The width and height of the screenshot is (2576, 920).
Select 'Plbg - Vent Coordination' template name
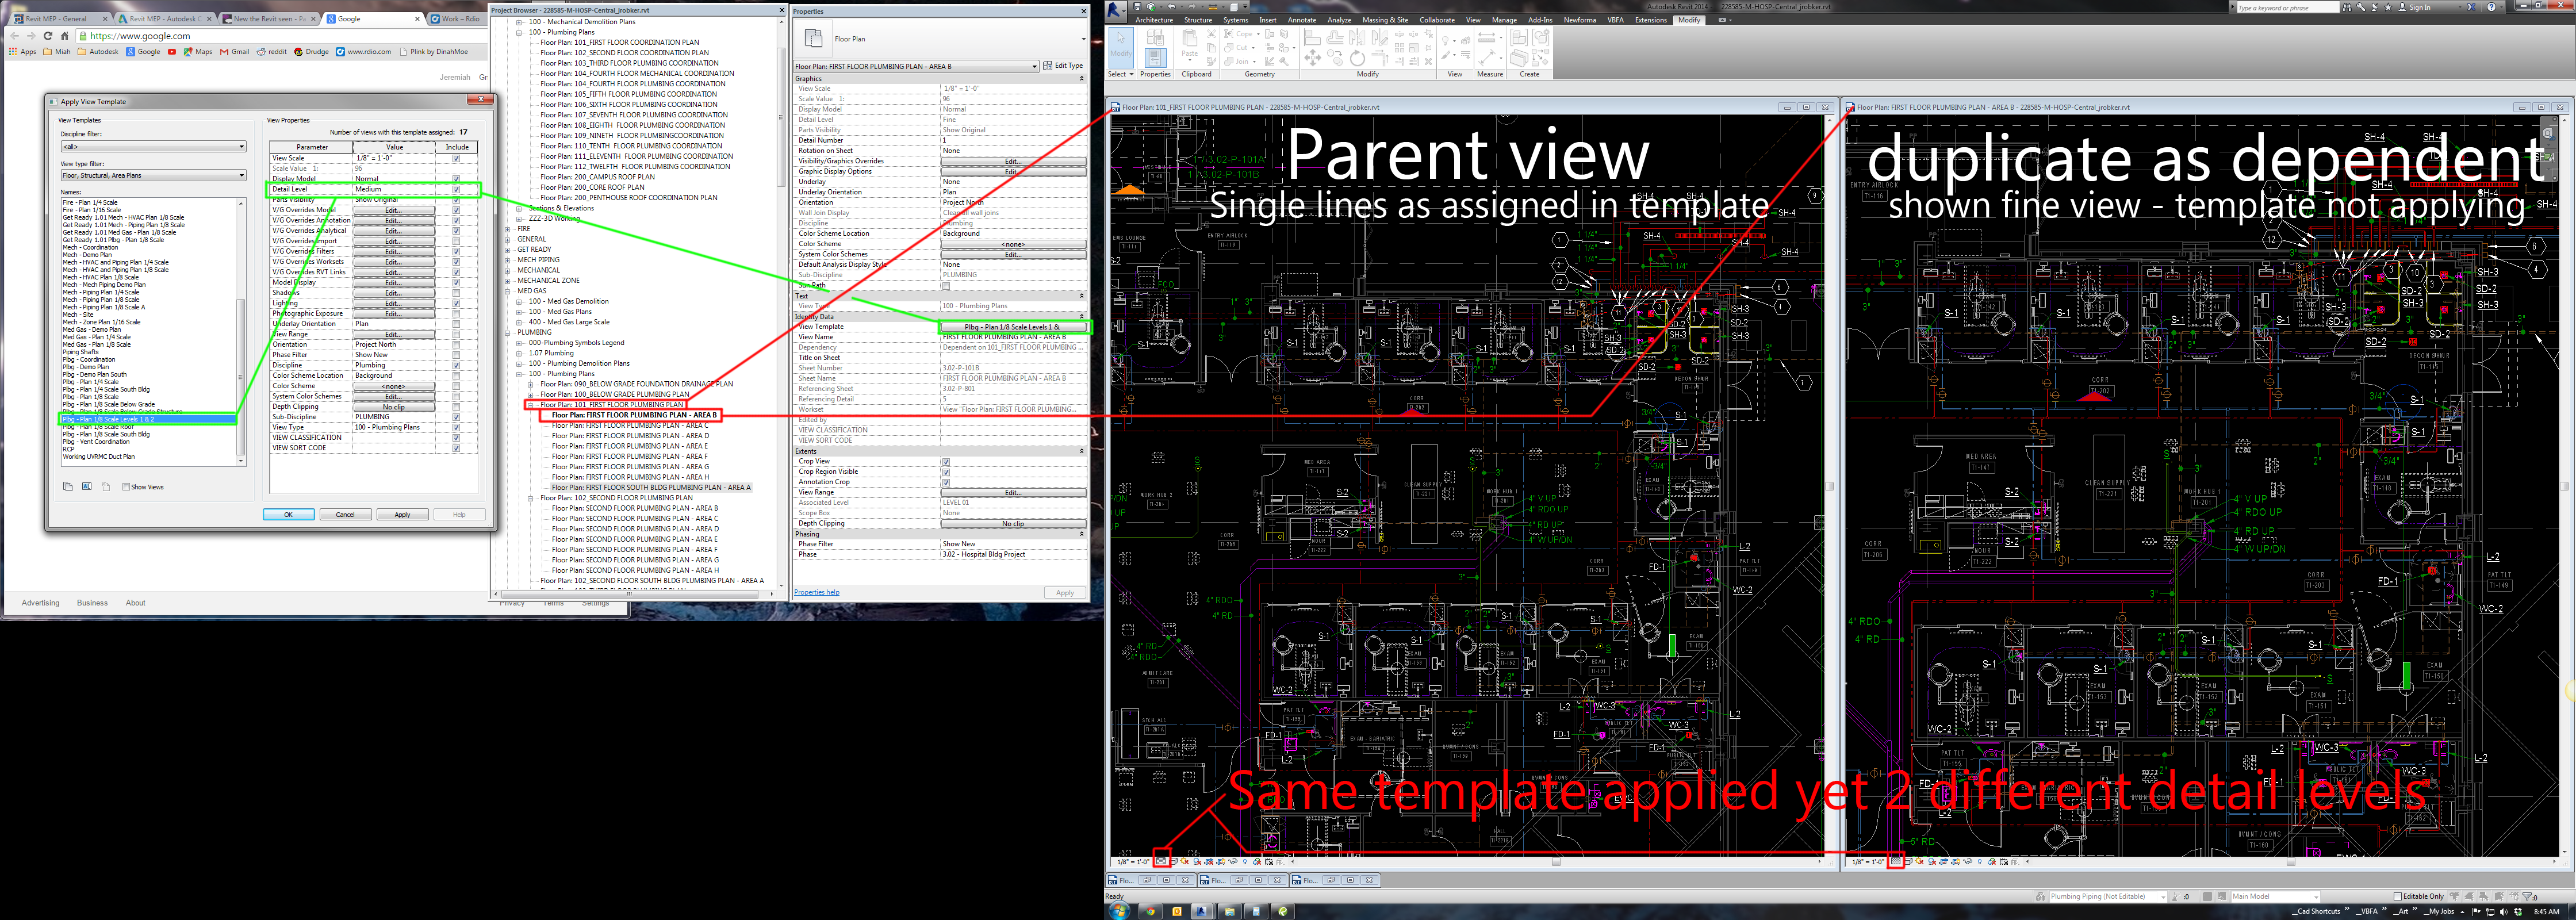click(96, 442)
